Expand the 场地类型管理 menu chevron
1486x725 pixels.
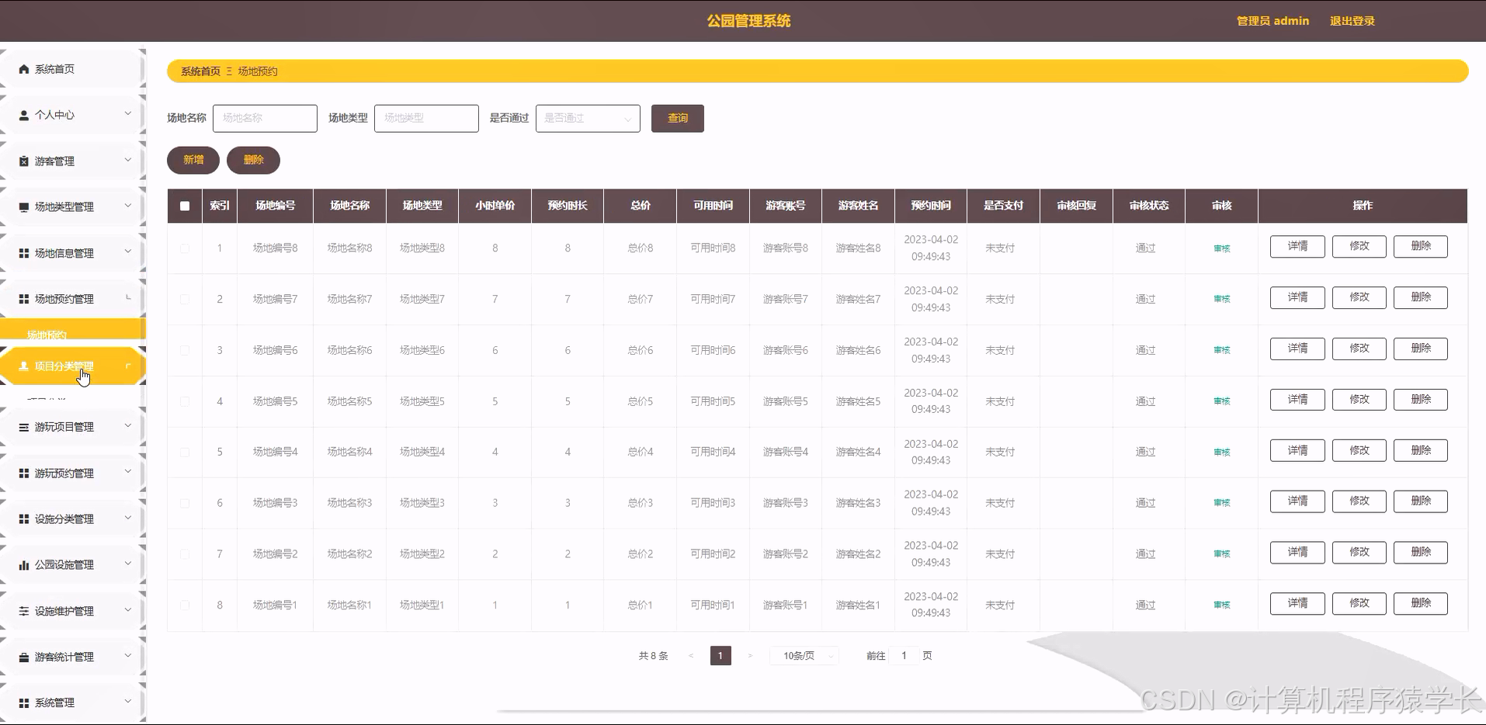(128, 206)
